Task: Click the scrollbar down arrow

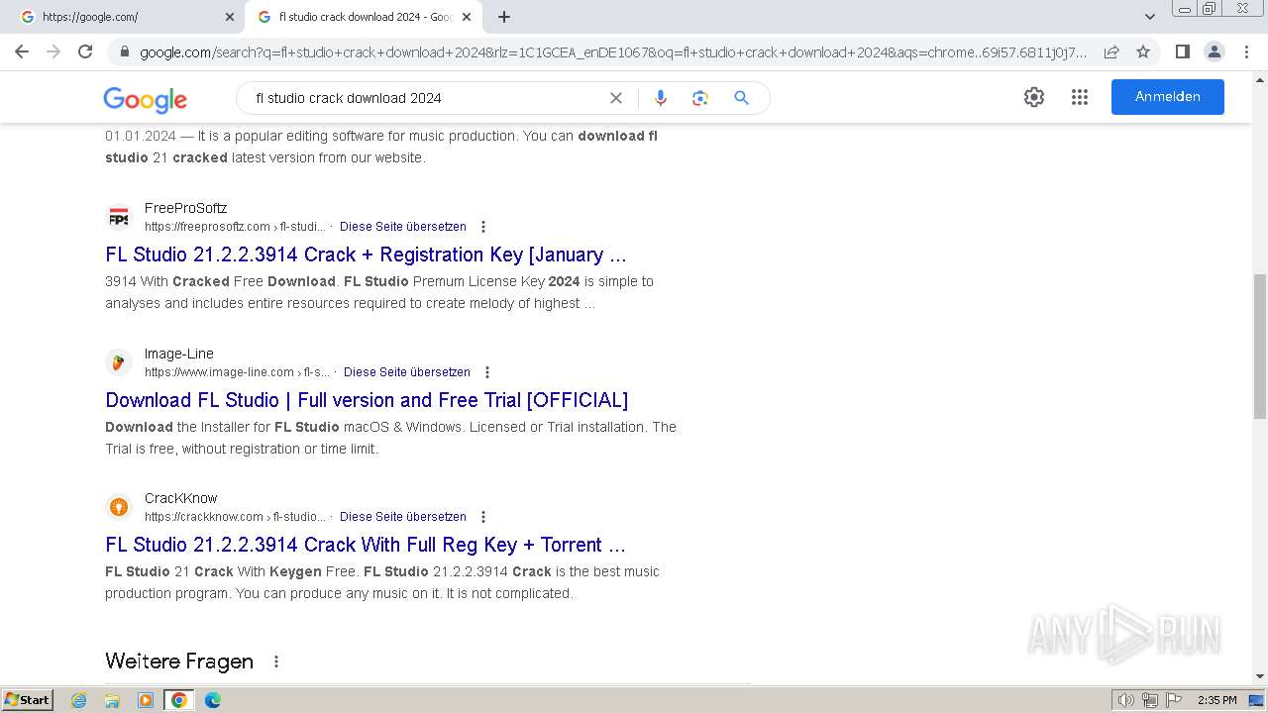Action: [1259, 676]
